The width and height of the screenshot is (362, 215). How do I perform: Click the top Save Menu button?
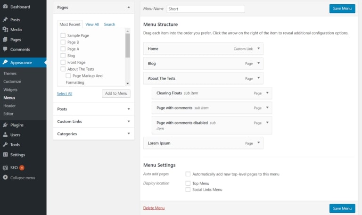point(342,8)
